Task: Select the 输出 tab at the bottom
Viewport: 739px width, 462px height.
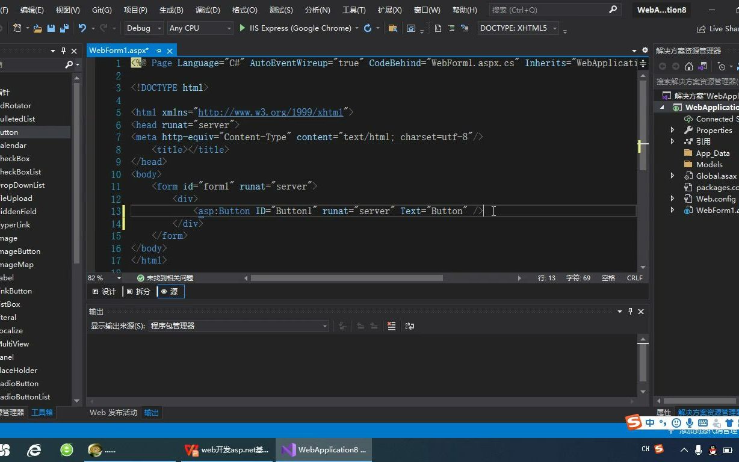Action: tap(152, 413)
